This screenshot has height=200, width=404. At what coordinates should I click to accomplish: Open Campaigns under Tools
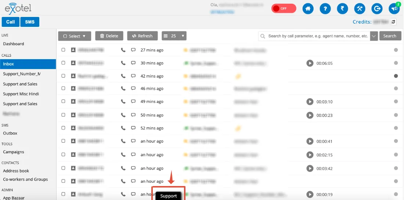click(x=13, y=152)
